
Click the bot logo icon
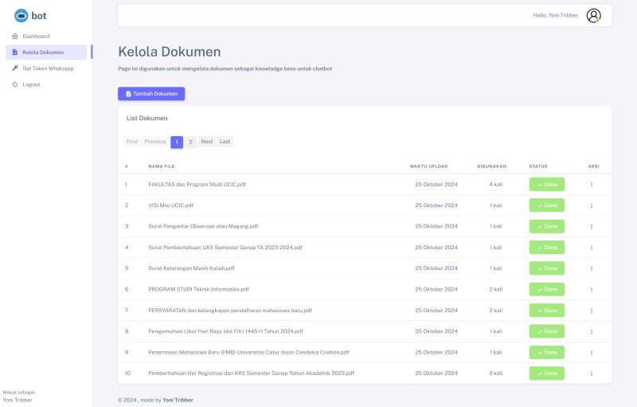21,15
